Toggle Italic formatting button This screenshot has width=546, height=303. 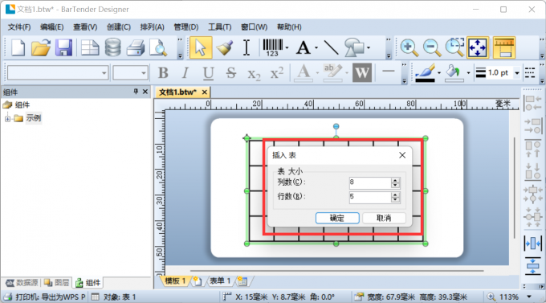point(185,73)
